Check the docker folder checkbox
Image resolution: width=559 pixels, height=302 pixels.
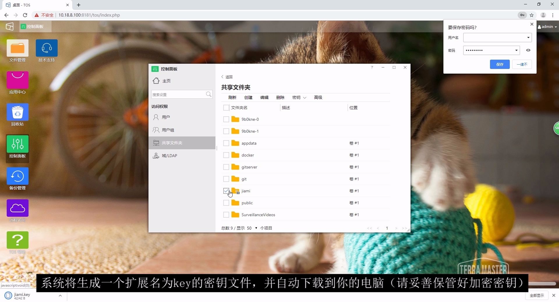point(226,155)
